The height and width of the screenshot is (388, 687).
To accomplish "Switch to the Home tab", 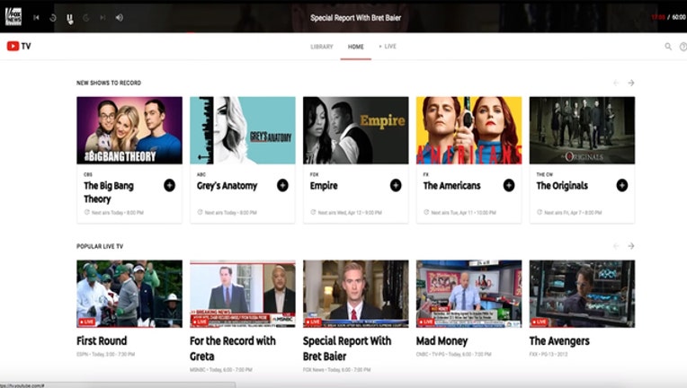I will pyautogui.click(x=356, y=47).
